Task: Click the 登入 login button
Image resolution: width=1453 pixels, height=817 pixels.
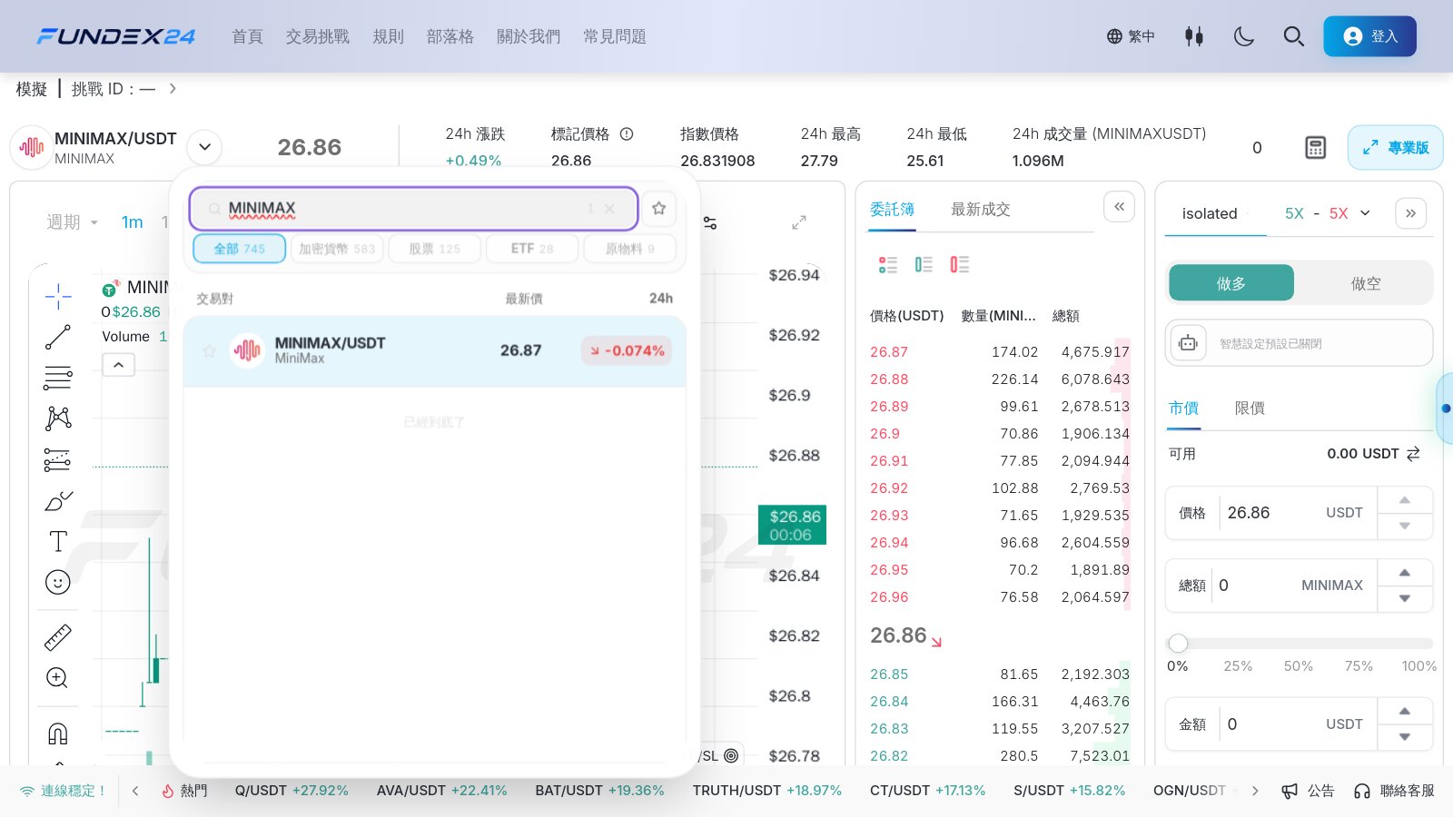Action: pos(1369,36)
